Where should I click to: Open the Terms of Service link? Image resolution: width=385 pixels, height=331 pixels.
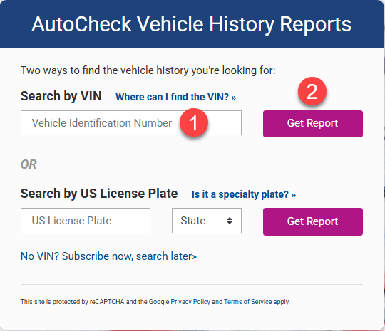pyautogui.click(x=247, y=302)
